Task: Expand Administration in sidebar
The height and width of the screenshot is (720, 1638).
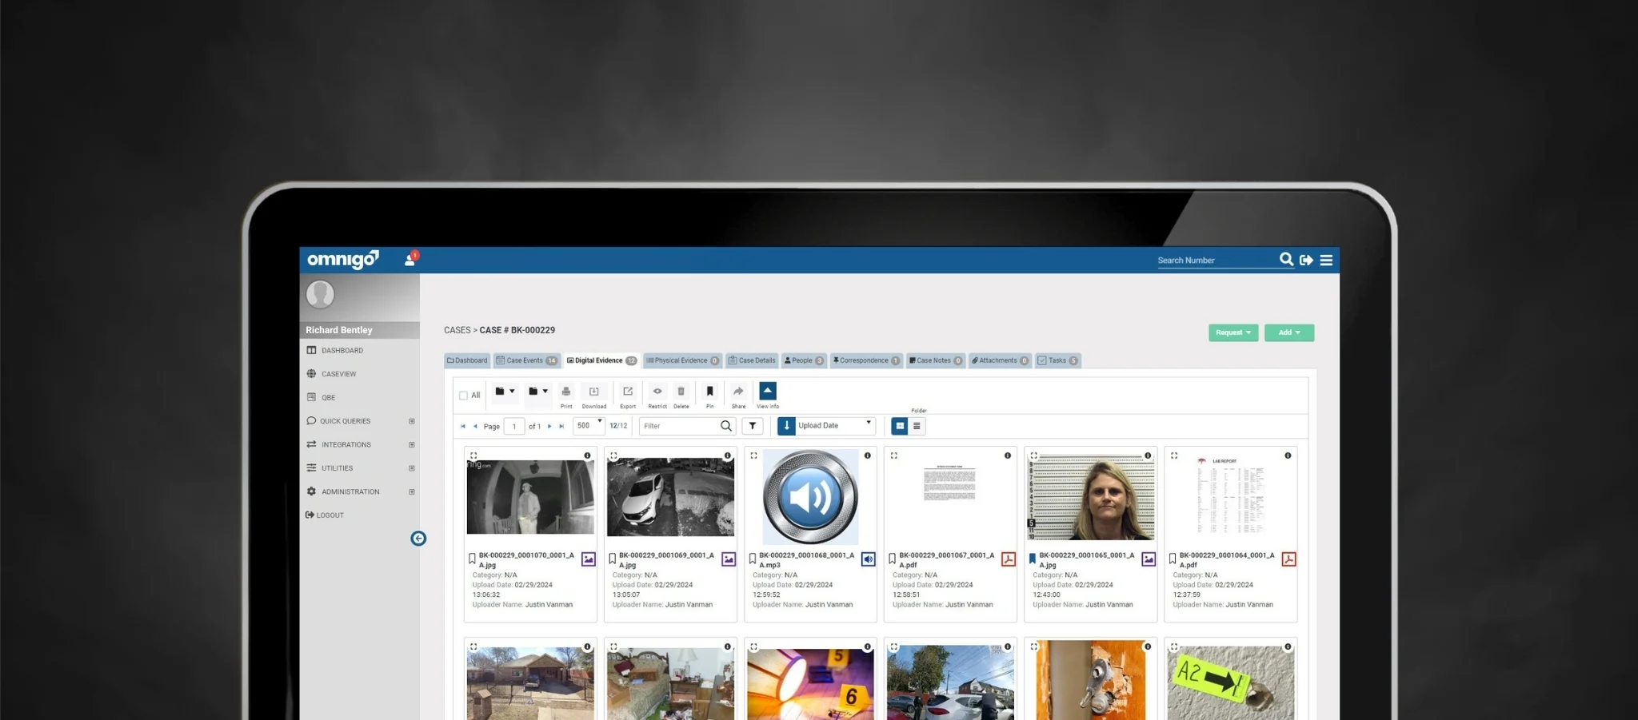Action: click(x=412, y=492)
